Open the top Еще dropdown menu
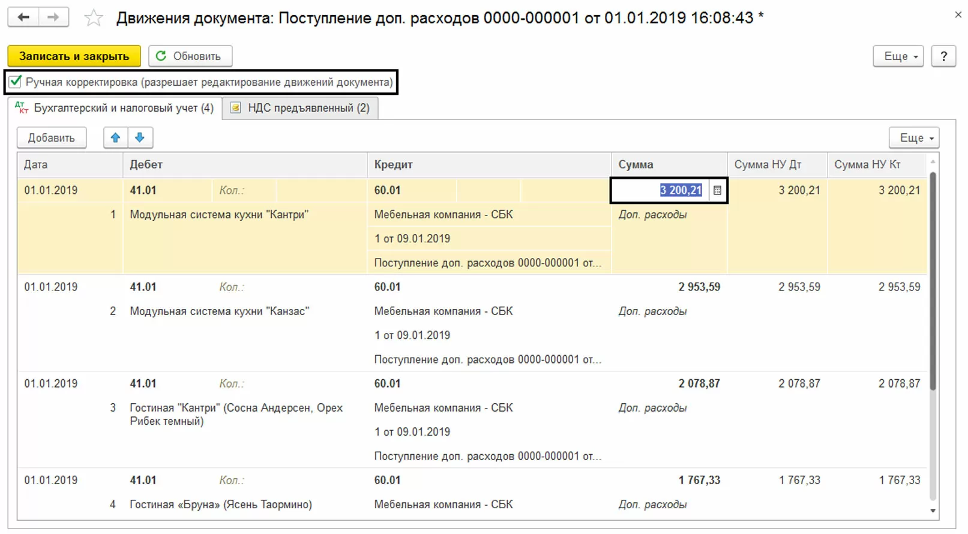The height and width of the screenshot is (534, 968). 898,56
